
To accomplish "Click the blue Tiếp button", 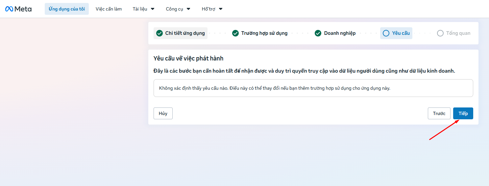I will (463, 113).
